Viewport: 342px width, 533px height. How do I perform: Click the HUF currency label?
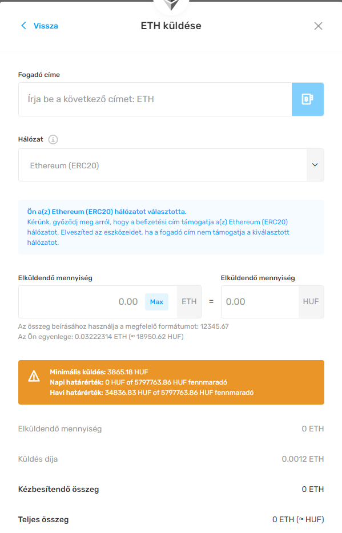311,302
